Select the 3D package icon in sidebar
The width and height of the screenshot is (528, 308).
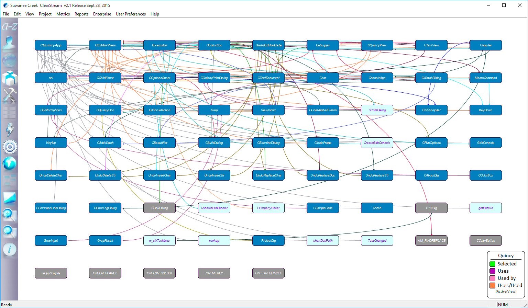[9, 77]
